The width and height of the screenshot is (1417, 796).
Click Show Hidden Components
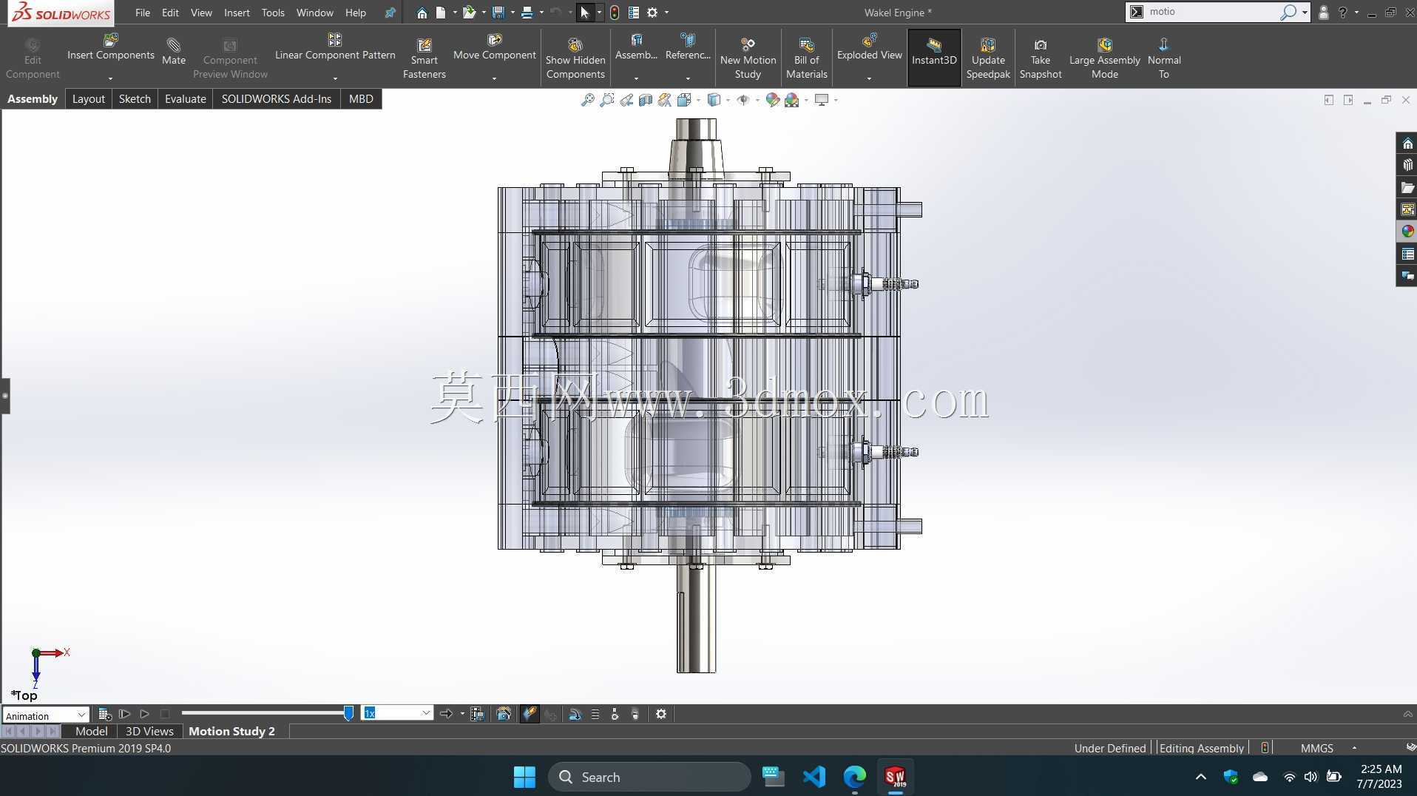point(575,58)
